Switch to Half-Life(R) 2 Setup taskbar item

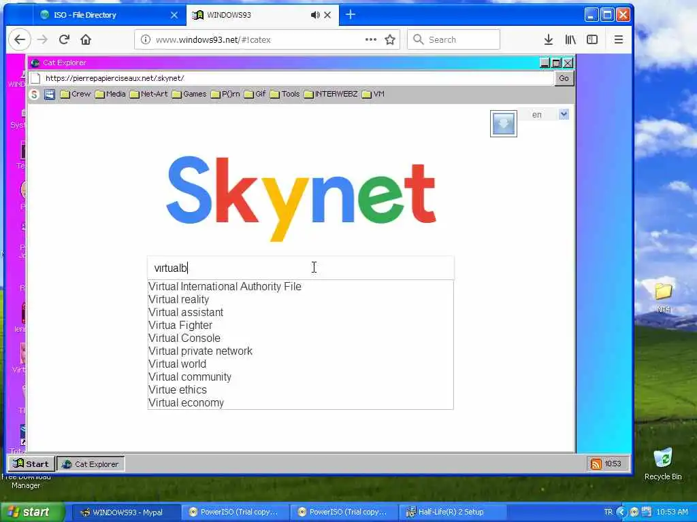tap(453, 512)
